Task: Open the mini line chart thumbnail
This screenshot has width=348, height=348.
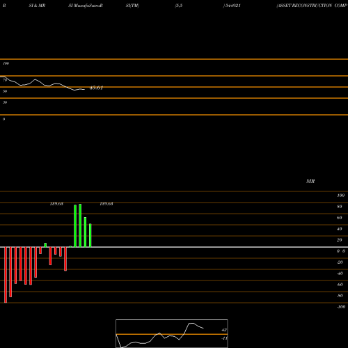Action: pos(172,333)
